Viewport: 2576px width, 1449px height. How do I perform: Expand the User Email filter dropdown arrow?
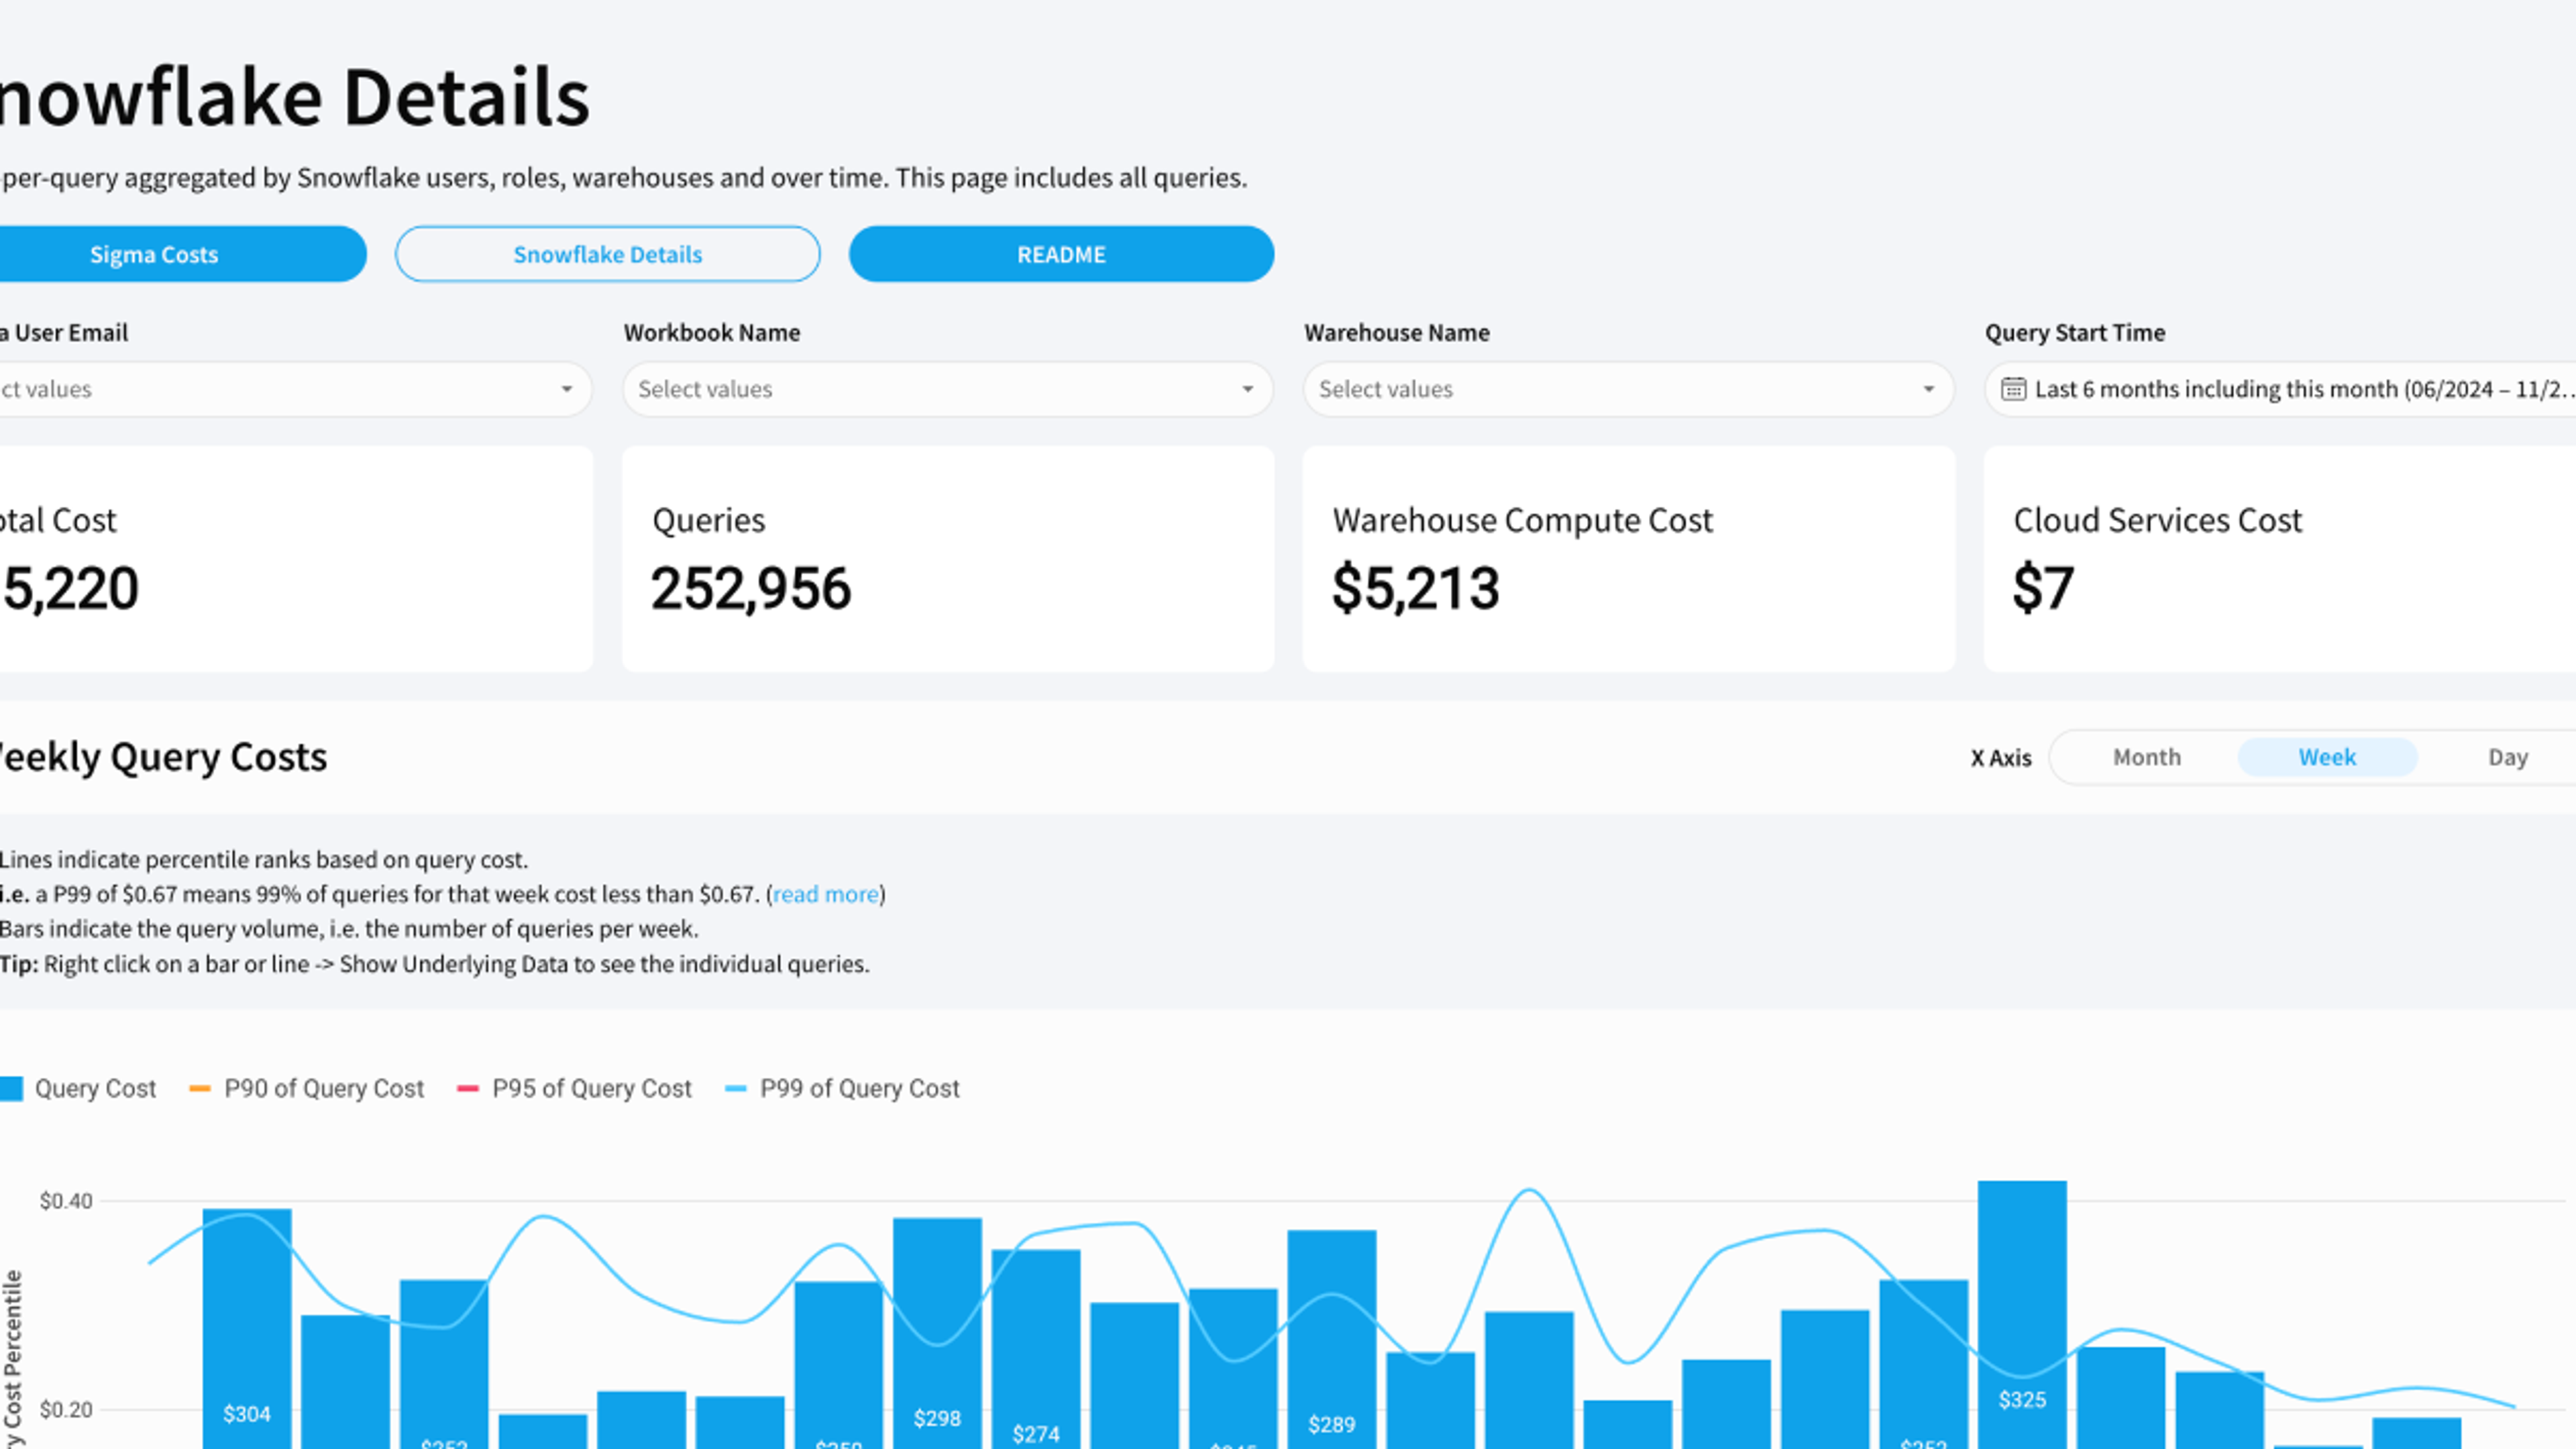tap(567, 389)
